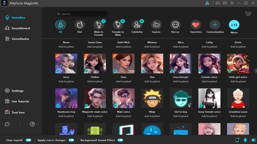257x144 pixels.
Task: Select the Magnetic male voice thumbnail
Action: [95, 98]
